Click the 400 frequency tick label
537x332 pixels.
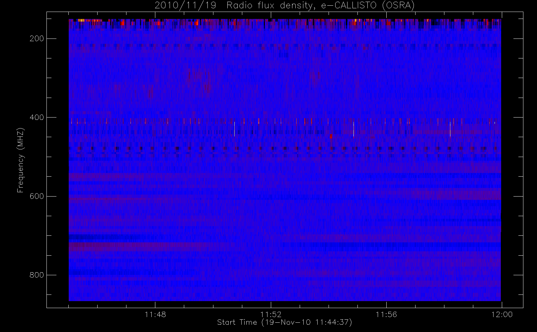(x=37, y=117)
